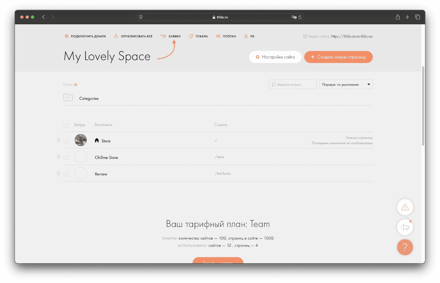Click the new tab plus icon
This screenshot has height=283, width=440.
(x=408, y=17)
